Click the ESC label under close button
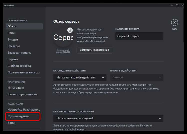The height and width of the screenshot is (134, 187). click(x=175, y=29)
